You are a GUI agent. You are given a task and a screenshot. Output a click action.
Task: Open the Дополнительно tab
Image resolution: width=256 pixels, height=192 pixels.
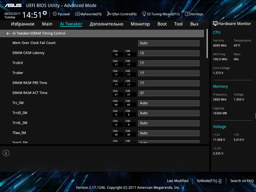coord(106,24)
